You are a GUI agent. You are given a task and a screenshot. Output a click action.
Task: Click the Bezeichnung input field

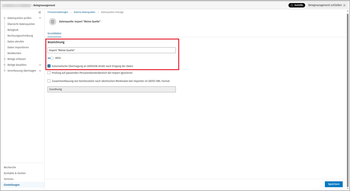coord(112,50)
